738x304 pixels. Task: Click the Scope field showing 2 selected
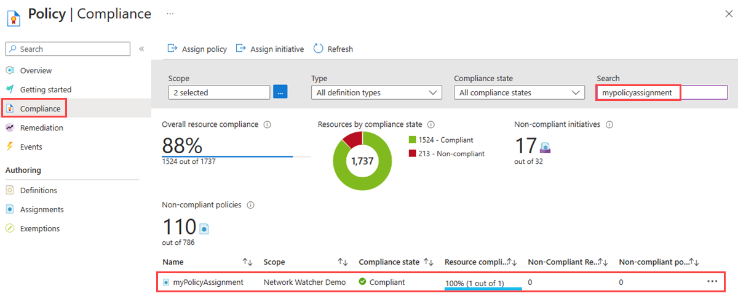[x=219, y=92]
